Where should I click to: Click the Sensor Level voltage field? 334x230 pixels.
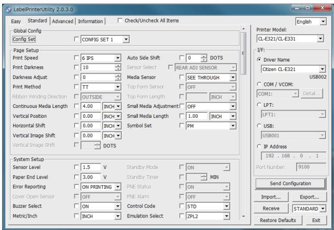91,167
